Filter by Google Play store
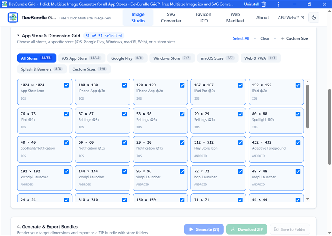Image resolution: width=332 pixels, height=236 pixels. (127, 58)
